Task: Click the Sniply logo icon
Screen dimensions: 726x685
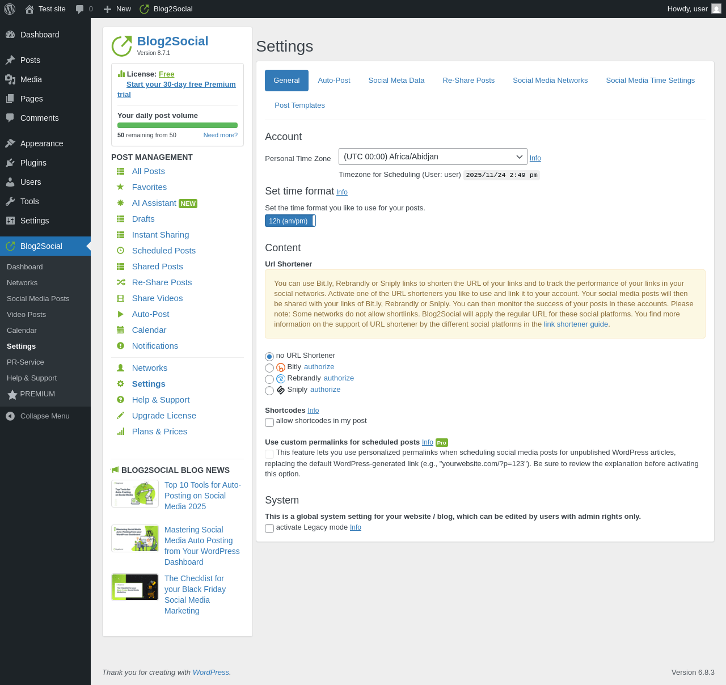Action: click(x=281, y=390)
